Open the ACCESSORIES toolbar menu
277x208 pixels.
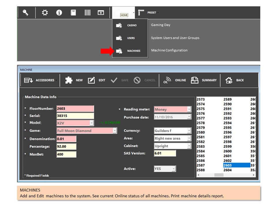(x=40, y=80)
